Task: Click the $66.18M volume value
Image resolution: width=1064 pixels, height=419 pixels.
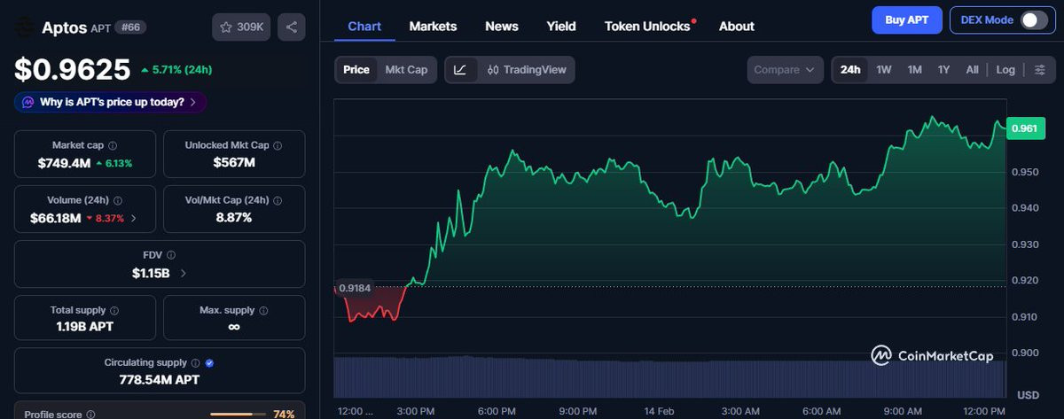Action: coord(56,218)
